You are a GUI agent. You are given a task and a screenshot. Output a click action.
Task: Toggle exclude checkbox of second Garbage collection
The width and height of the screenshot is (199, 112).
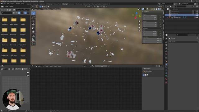coord(193,13)
